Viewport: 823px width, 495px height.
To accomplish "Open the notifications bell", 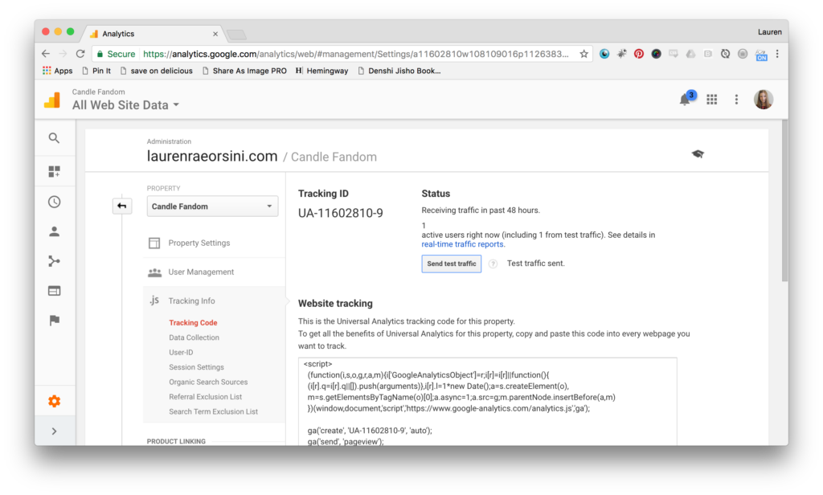I will pyautogui.click(x=686, y=99).
